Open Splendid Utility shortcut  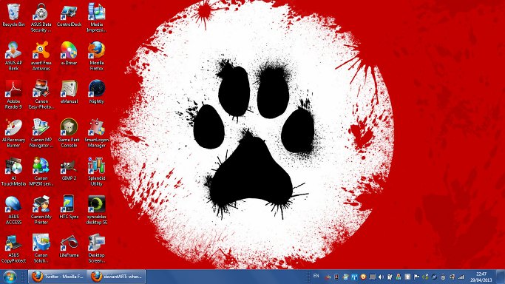(97, 172)
